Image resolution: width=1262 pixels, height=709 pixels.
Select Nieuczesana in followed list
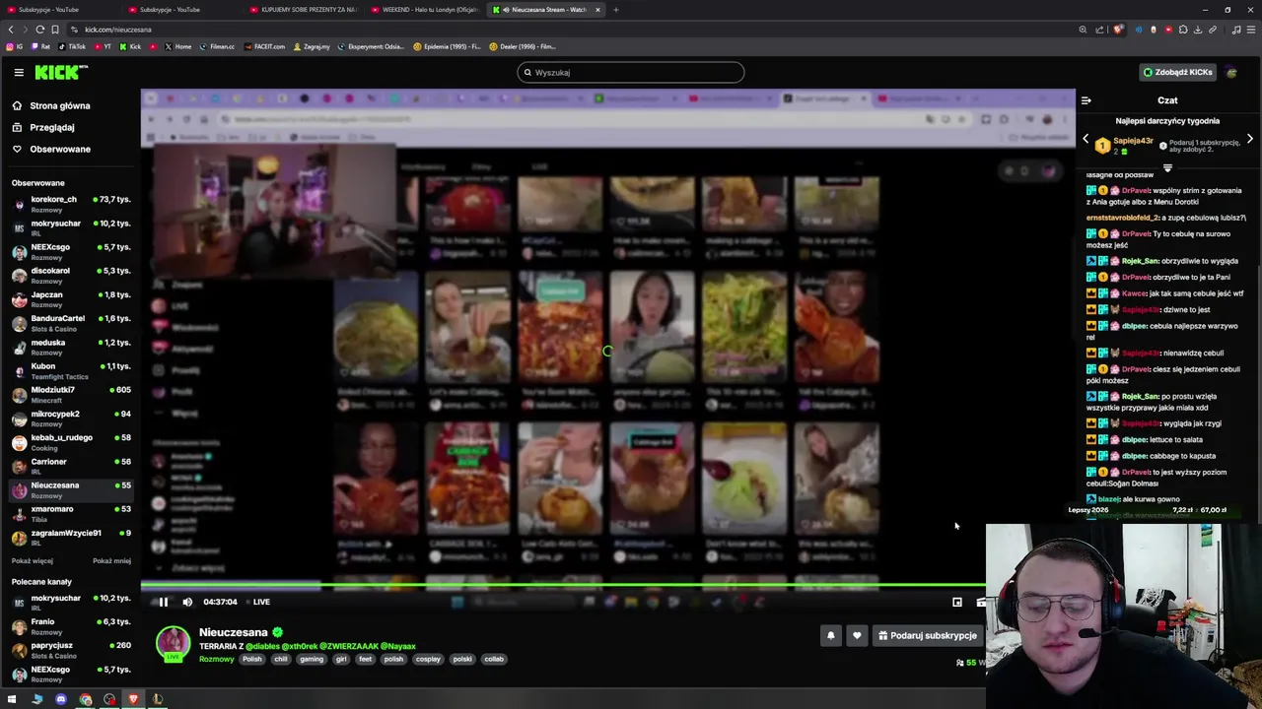(71, 489)
